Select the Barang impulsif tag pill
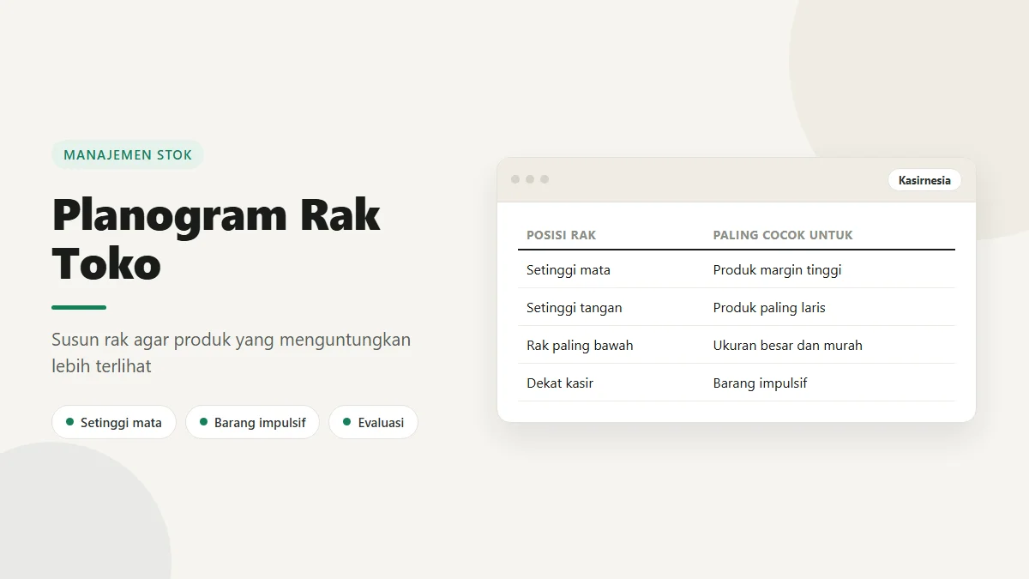 tap(253, 422)
